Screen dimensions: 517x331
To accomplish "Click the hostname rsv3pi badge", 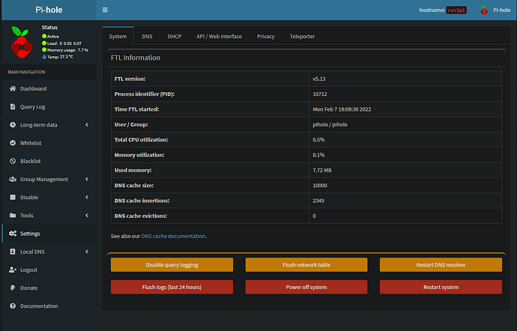I will coord(456,10).
